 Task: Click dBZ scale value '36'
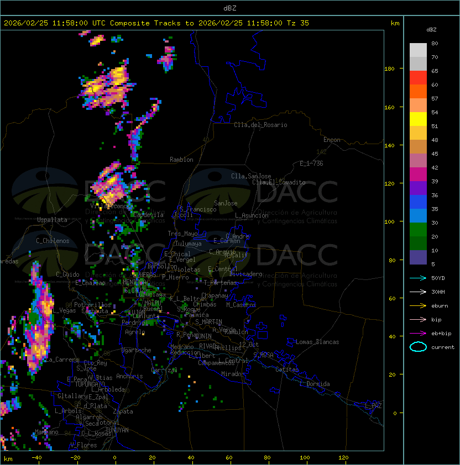pyautogui.click(x=435, y=195)
